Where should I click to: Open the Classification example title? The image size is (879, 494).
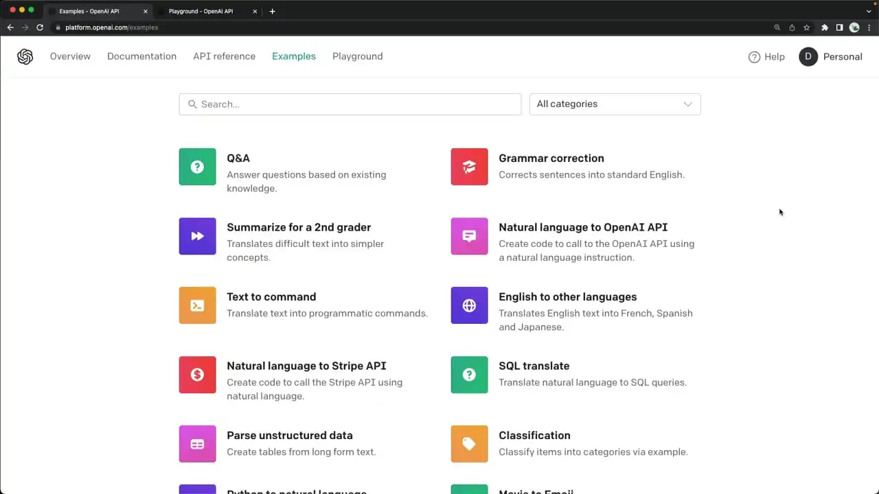click(534, 436)
